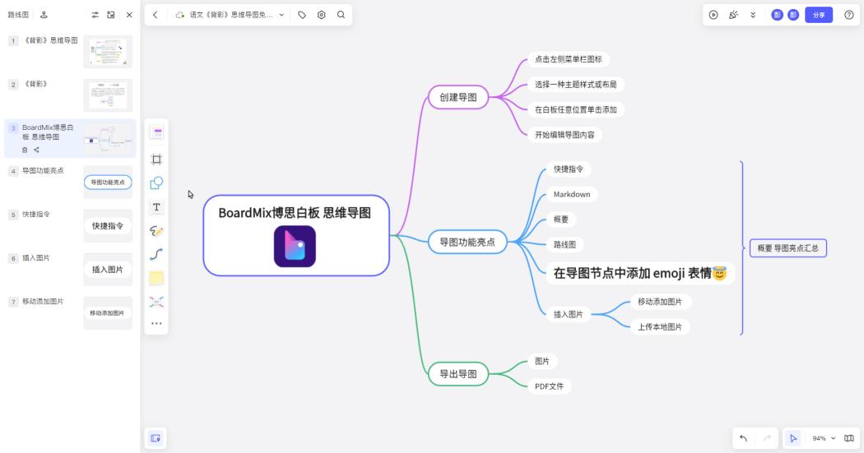Open roadmap panel adjust settings icon
This screenshot has width=864, height=453.
pos(95,15)
